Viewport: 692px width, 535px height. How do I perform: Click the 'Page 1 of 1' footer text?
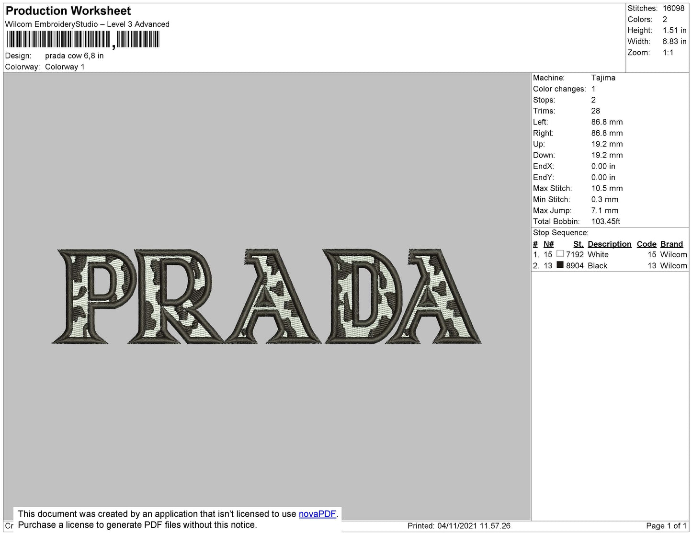click(666, 525)
